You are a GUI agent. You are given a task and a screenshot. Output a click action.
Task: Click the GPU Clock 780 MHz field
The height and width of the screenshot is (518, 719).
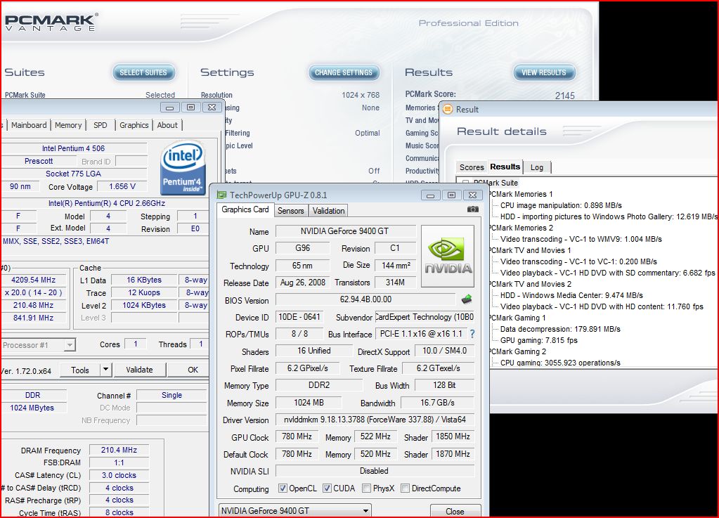pyautogui.click(x=297, y=436)
